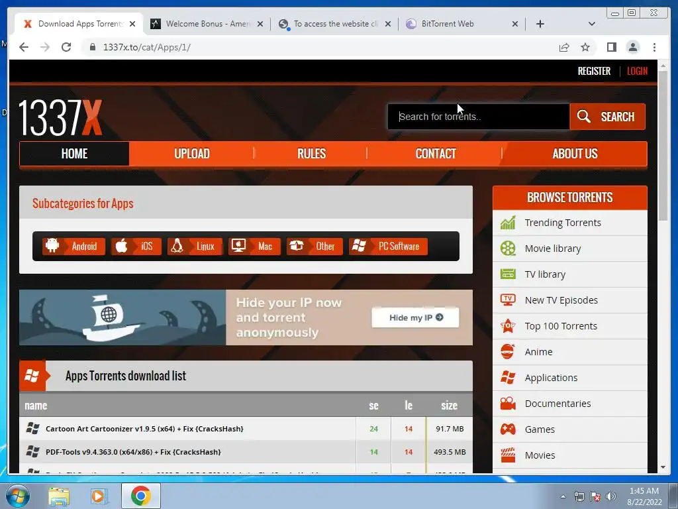This screenshot has height=509, width=678.
Task: Click size cell 91.7 MB
Action: point(450,429)
